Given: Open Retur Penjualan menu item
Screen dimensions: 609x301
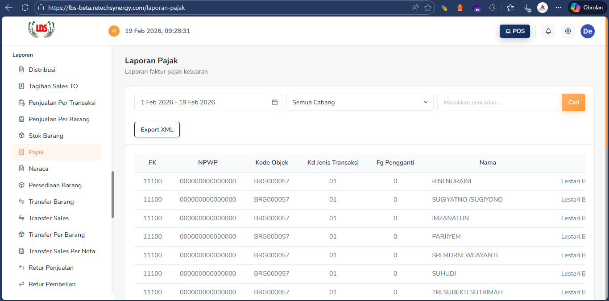Looking at the screenshot, I should coord(57,268).
